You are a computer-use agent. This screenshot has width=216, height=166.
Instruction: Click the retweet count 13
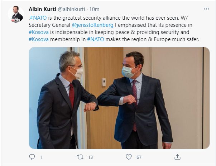click(x=91, y=157)
